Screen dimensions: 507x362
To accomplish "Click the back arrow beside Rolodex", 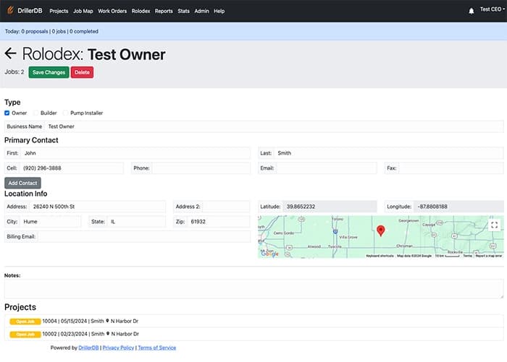I will coord(10,54).
